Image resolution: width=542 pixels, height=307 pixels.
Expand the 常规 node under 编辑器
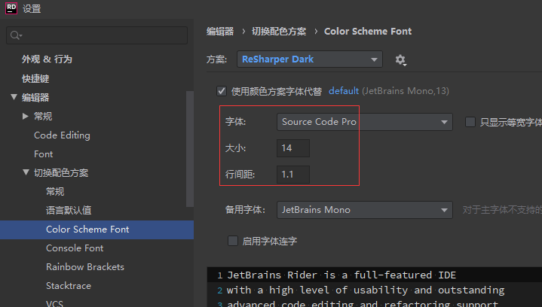pyautogui.click(x=25, y=116)
